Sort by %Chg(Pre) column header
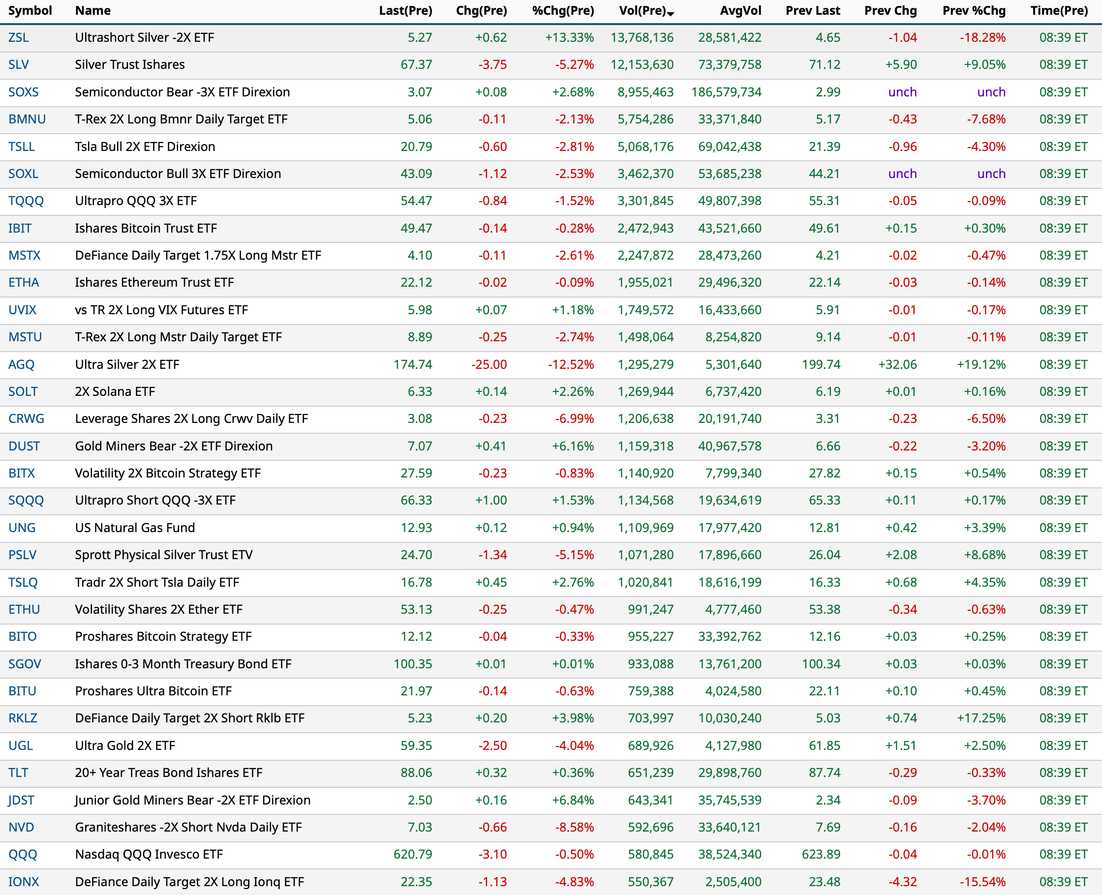The image size is (1102, 895). 563,11
